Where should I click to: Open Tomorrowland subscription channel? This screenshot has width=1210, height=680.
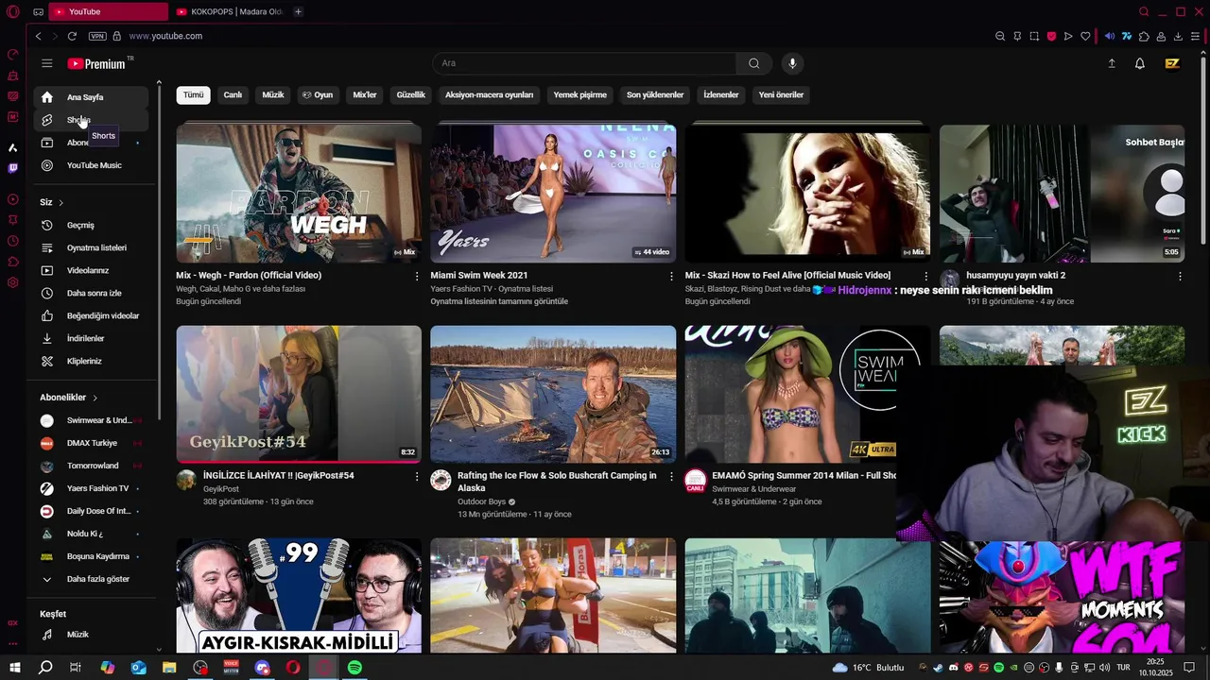[92, 466]
